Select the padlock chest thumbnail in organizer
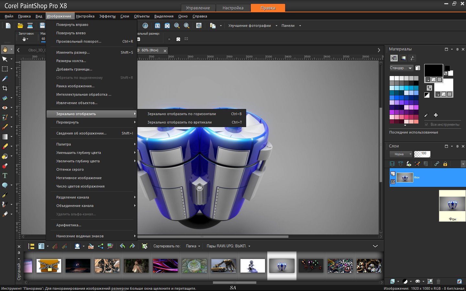 click(x=49, y=266)
